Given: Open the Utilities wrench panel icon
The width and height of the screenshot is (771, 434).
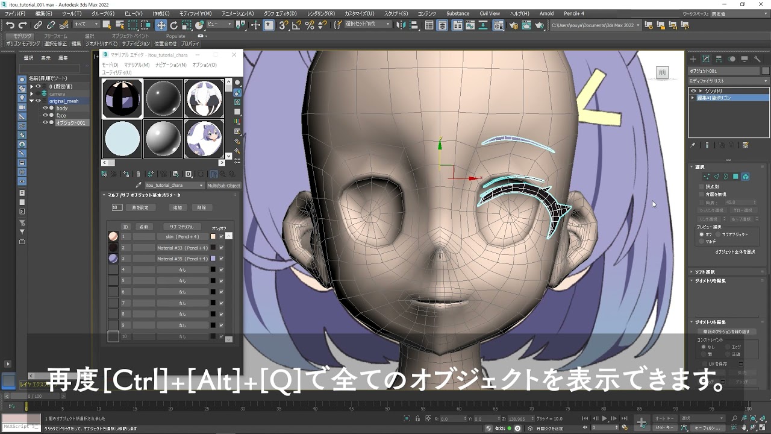Looking at the screenshot, I should click(758, 59).
